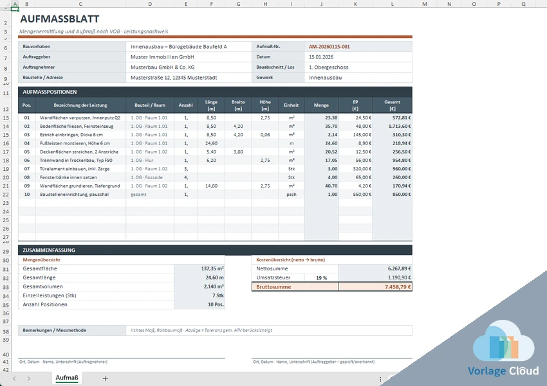Click 'Bezeichnung der Leistung' column heading
Viewport: 547px width, 386px height.
point(80,105)
